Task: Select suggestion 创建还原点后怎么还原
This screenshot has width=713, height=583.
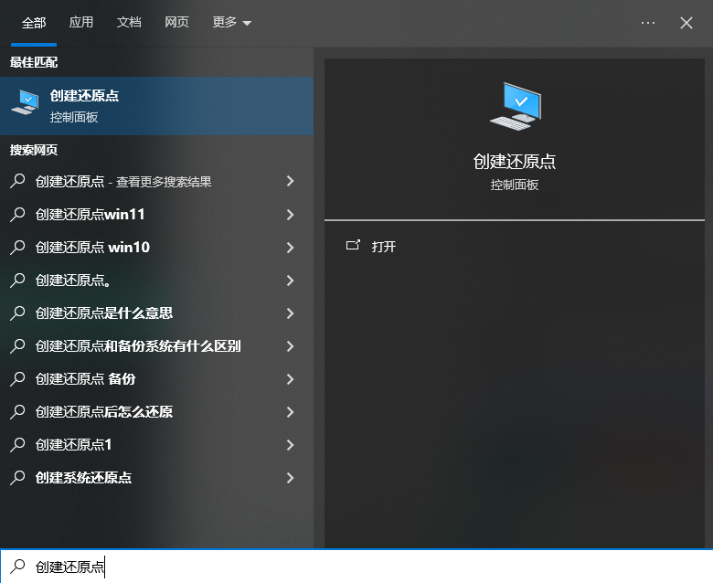Action: coord(156,412)
